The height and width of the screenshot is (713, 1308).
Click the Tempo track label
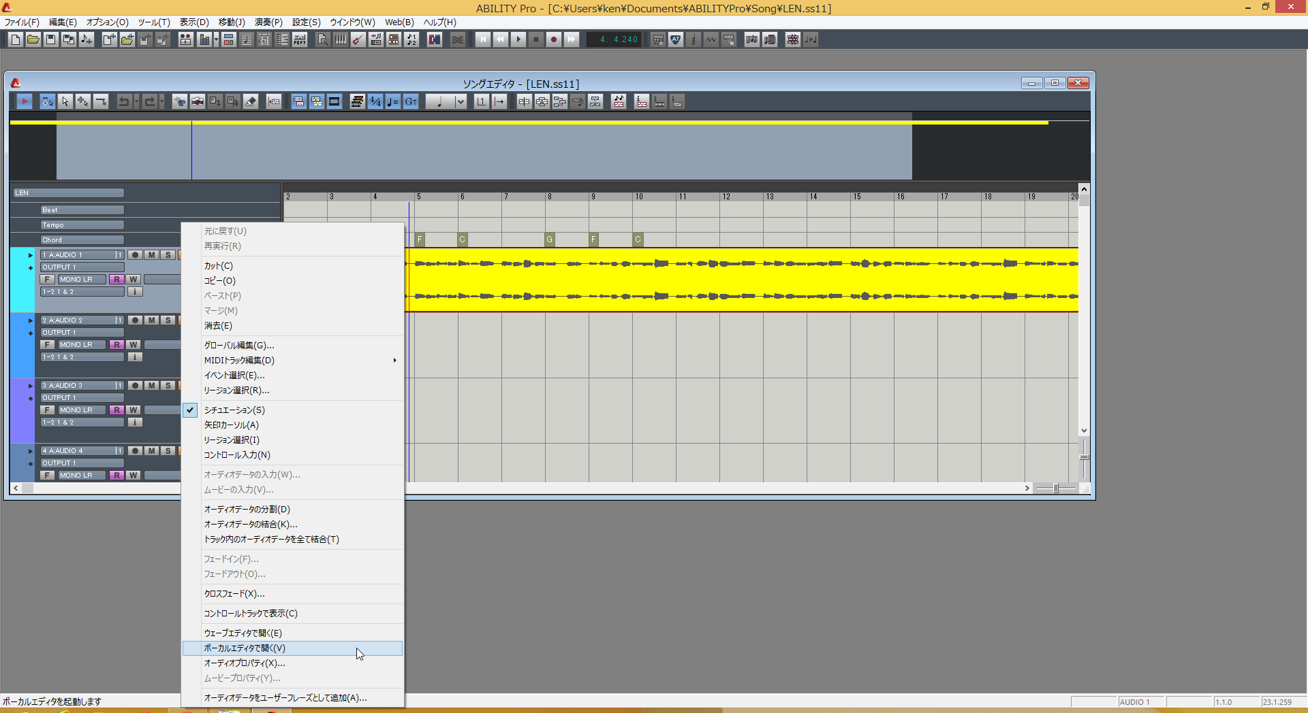[x=82, y=225]
